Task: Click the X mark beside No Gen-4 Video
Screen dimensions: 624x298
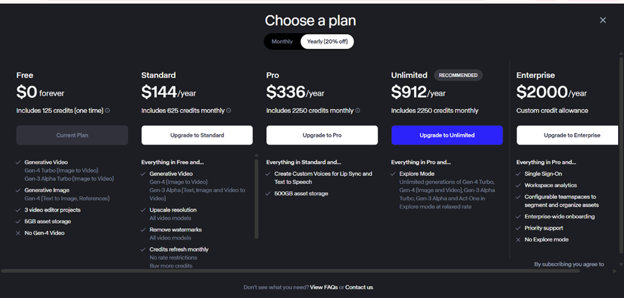Action: tap(18, 233)
